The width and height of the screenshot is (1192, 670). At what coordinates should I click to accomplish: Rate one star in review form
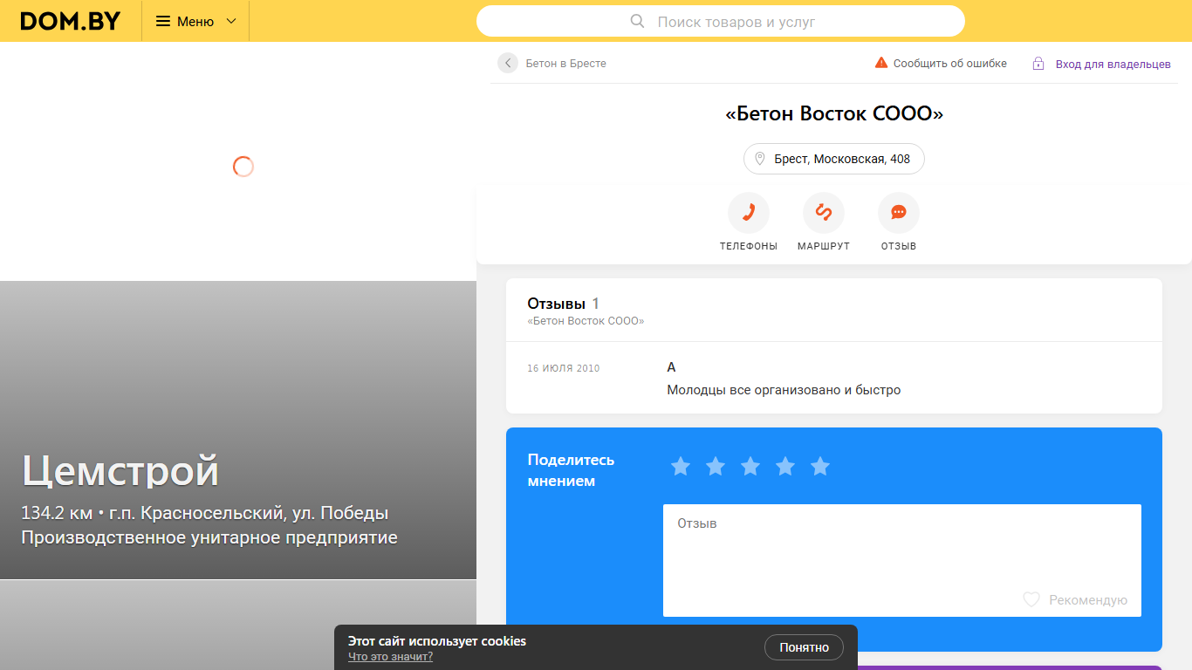point(681,467)
